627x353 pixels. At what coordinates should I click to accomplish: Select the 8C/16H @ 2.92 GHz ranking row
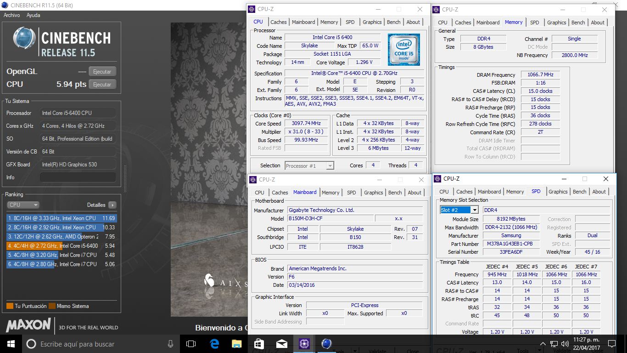[x=62, y=228]
